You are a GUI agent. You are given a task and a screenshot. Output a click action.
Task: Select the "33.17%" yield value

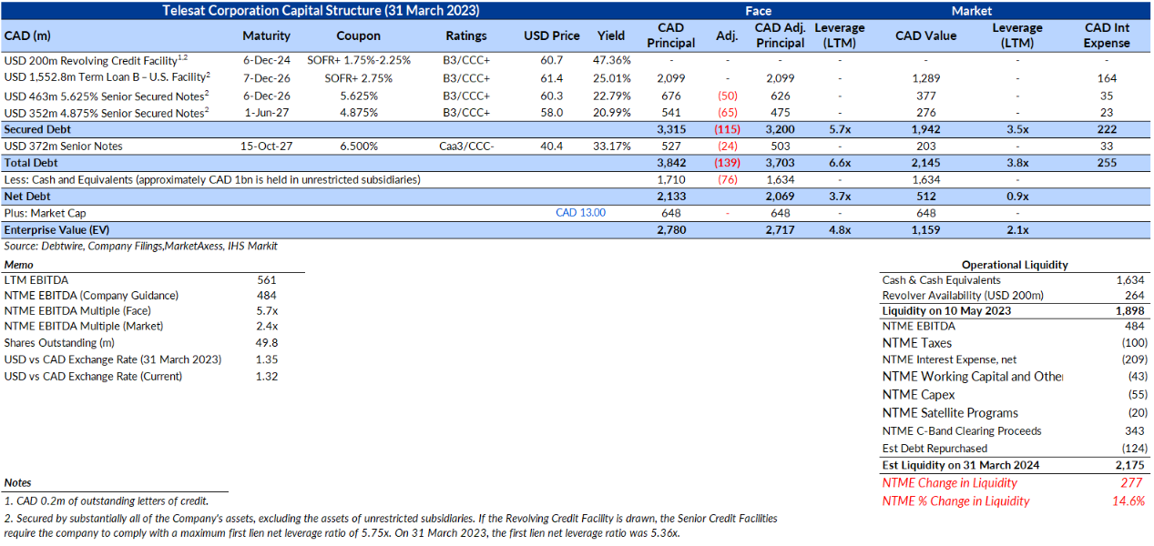pos(611,147)
